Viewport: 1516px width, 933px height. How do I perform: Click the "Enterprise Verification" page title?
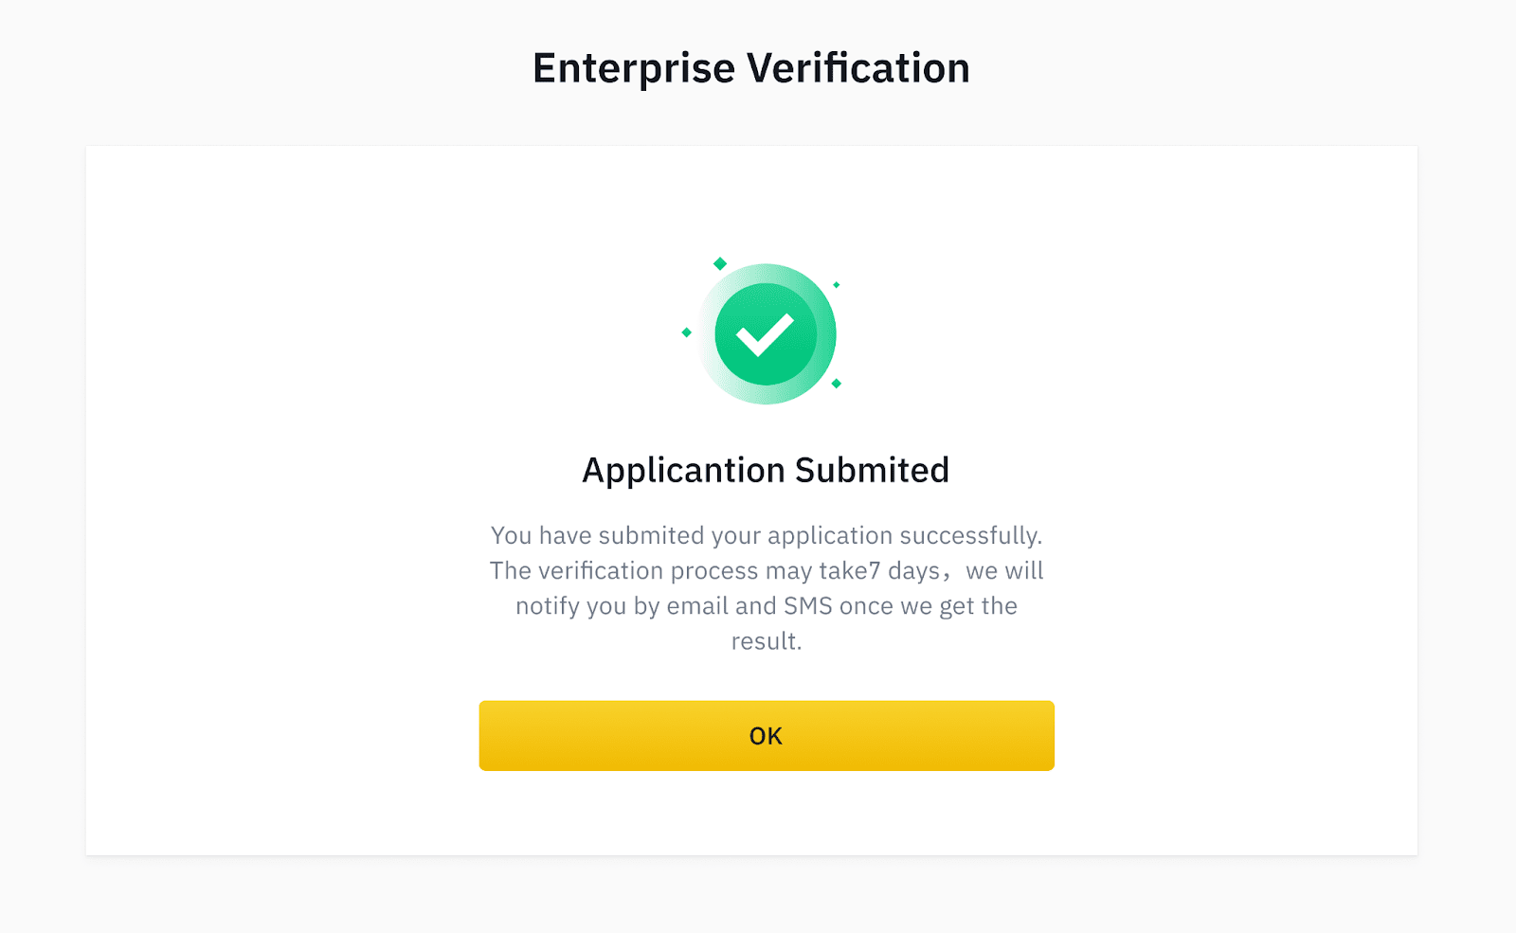pyautogui.click(x=750, y=68)
